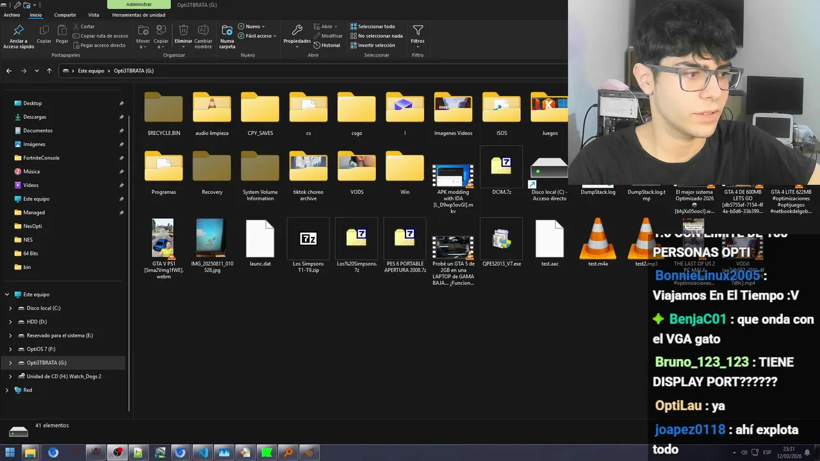Viewport: 820px width, 461px height.
Task: Open the Nuevo elemento dropdown
Action: [250, 26]
